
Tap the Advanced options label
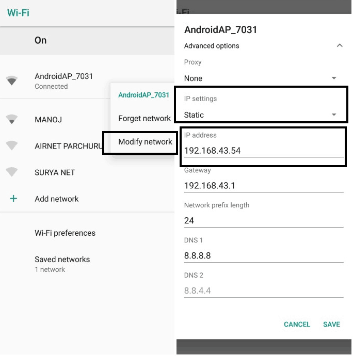tap(212, 46)
